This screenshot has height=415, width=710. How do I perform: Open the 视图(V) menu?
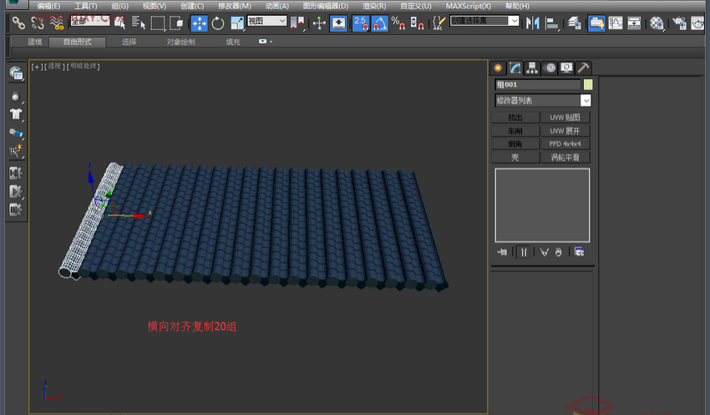coord(154,6)
